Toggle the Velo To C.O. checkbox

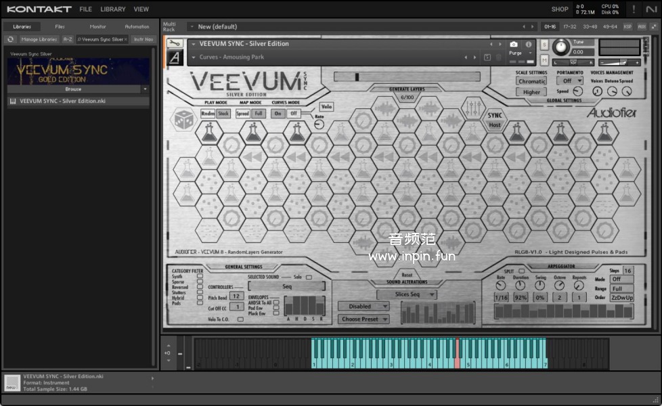click(x=240, y=319)
